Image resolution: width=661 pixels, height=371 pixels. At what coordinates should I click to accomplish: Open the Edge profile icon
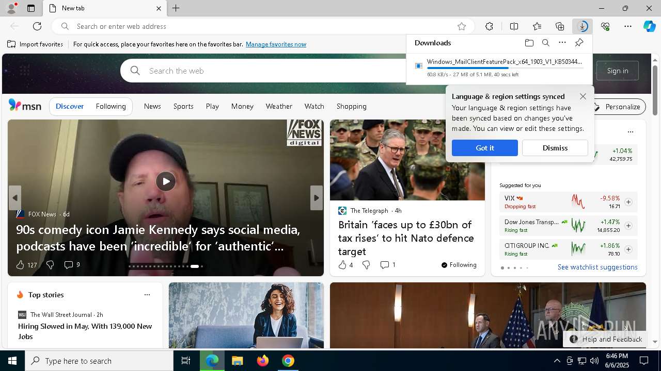click(x=11, y=8)
